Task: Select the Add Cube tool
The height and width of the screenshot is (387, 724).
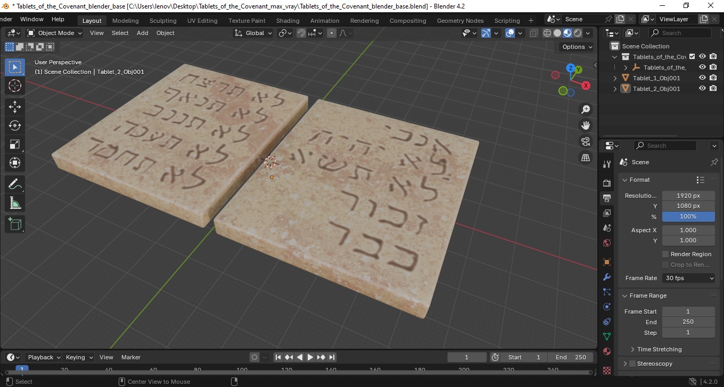Action: coord(15,224)
